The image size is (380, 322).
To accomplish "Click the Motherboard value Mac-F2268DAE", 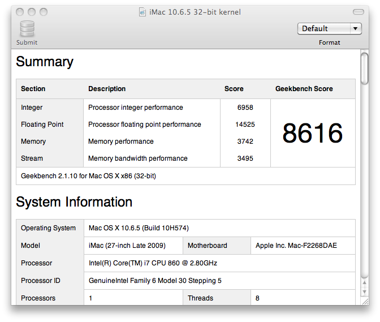I will (x=296, y=246).
